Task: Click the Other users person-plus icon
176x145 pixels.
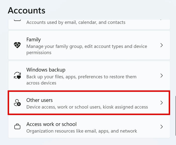Action: pos(17,103)
